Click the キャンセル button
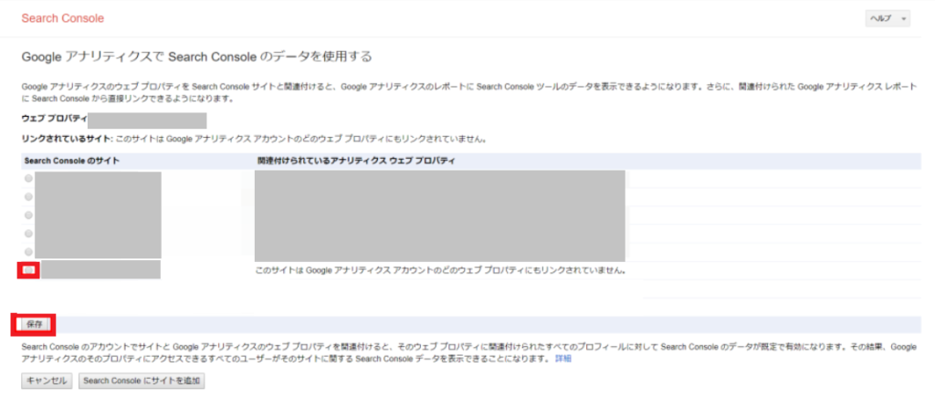The width and height of the screenshot is (935, 398). (47, 381)
